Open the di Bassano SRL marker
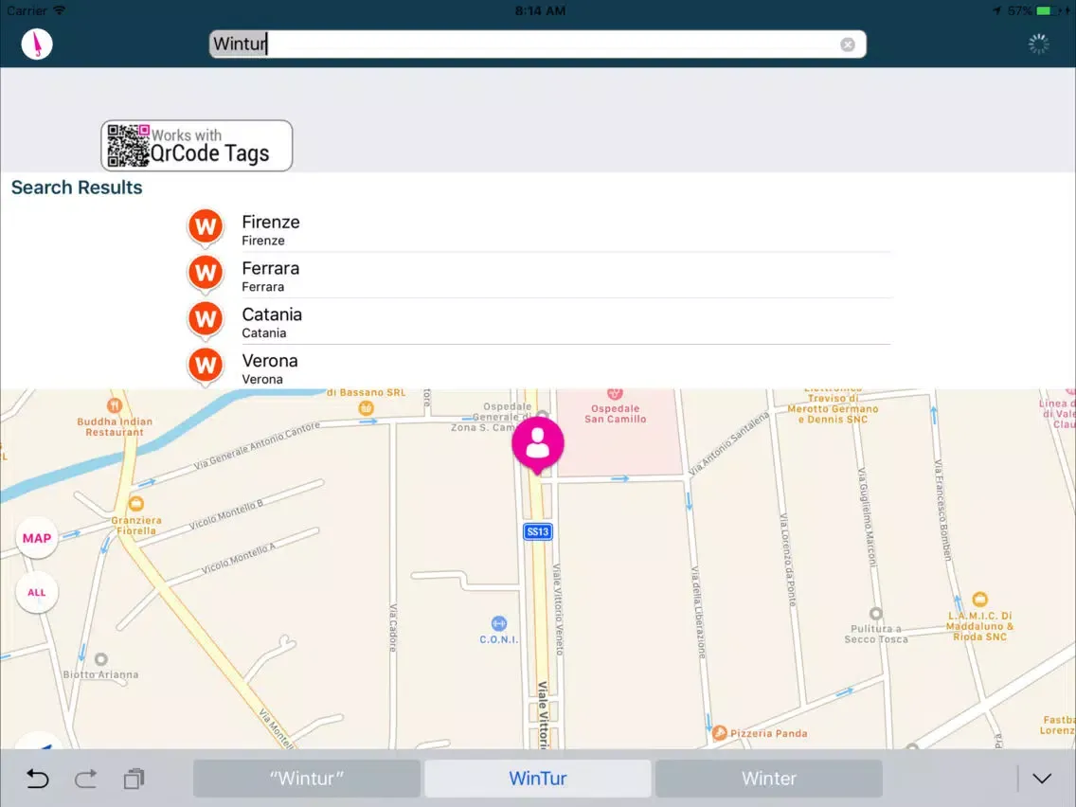The image size is (1076, 807). click(366, 408)
